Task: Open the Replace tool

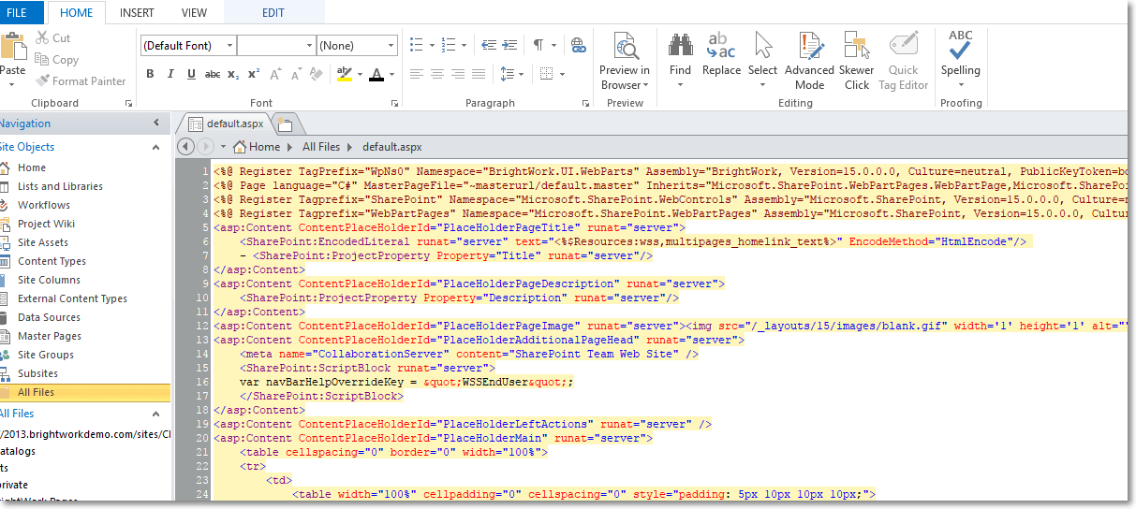Action: (x=721, y=52)
